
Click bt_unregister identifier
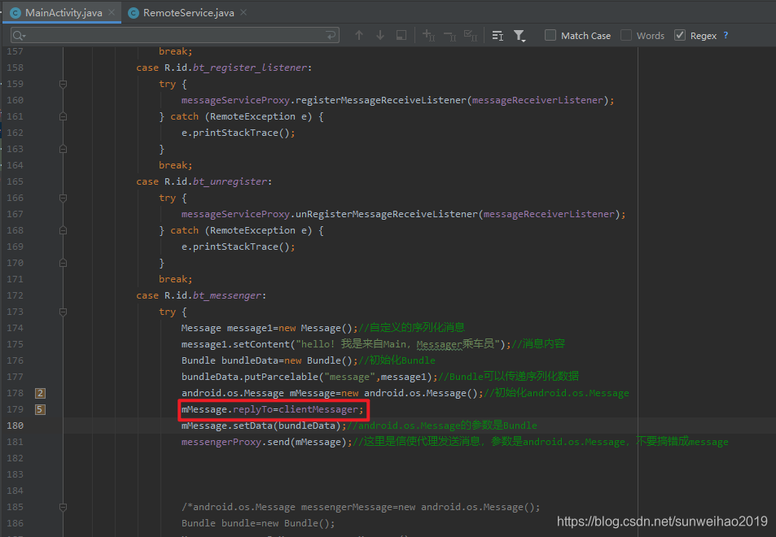[x=230, y=181]
